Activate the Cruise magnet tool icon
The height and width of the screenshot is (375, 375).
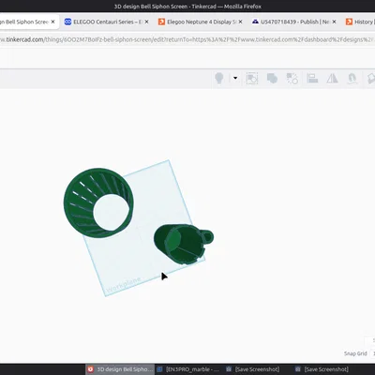(352, 78)
